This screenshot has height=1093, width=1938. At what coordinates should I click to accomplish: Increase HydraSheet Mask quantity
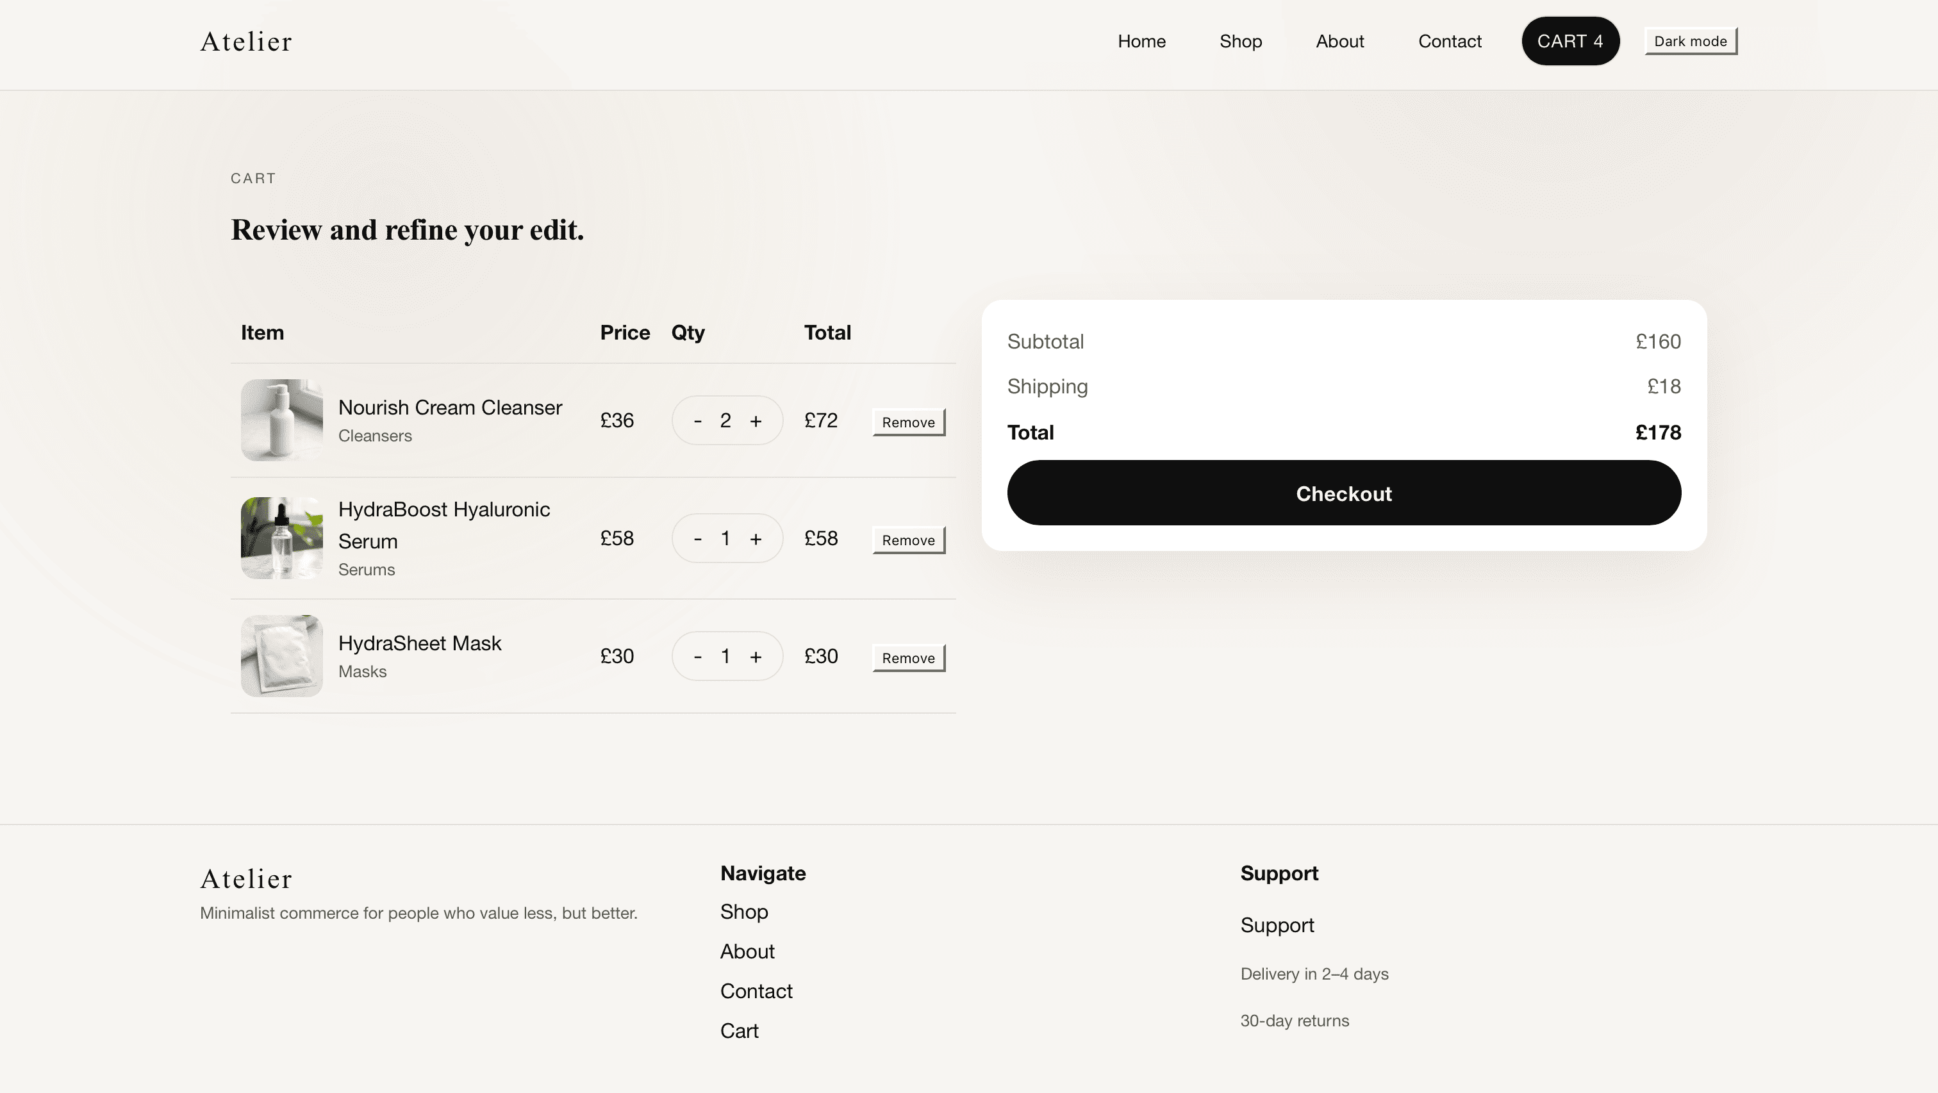756,656
